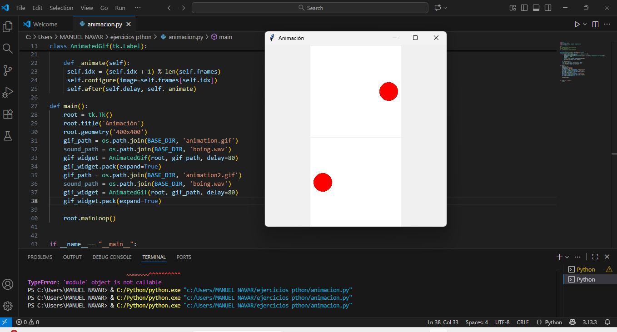This screenshot has width=617, height=332.
Task: Open the Extensions view
Action: coord(8,114)
